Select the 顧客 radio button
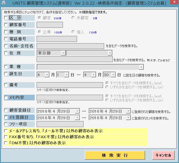Viewport: 179px width, 163px height. 39,18
